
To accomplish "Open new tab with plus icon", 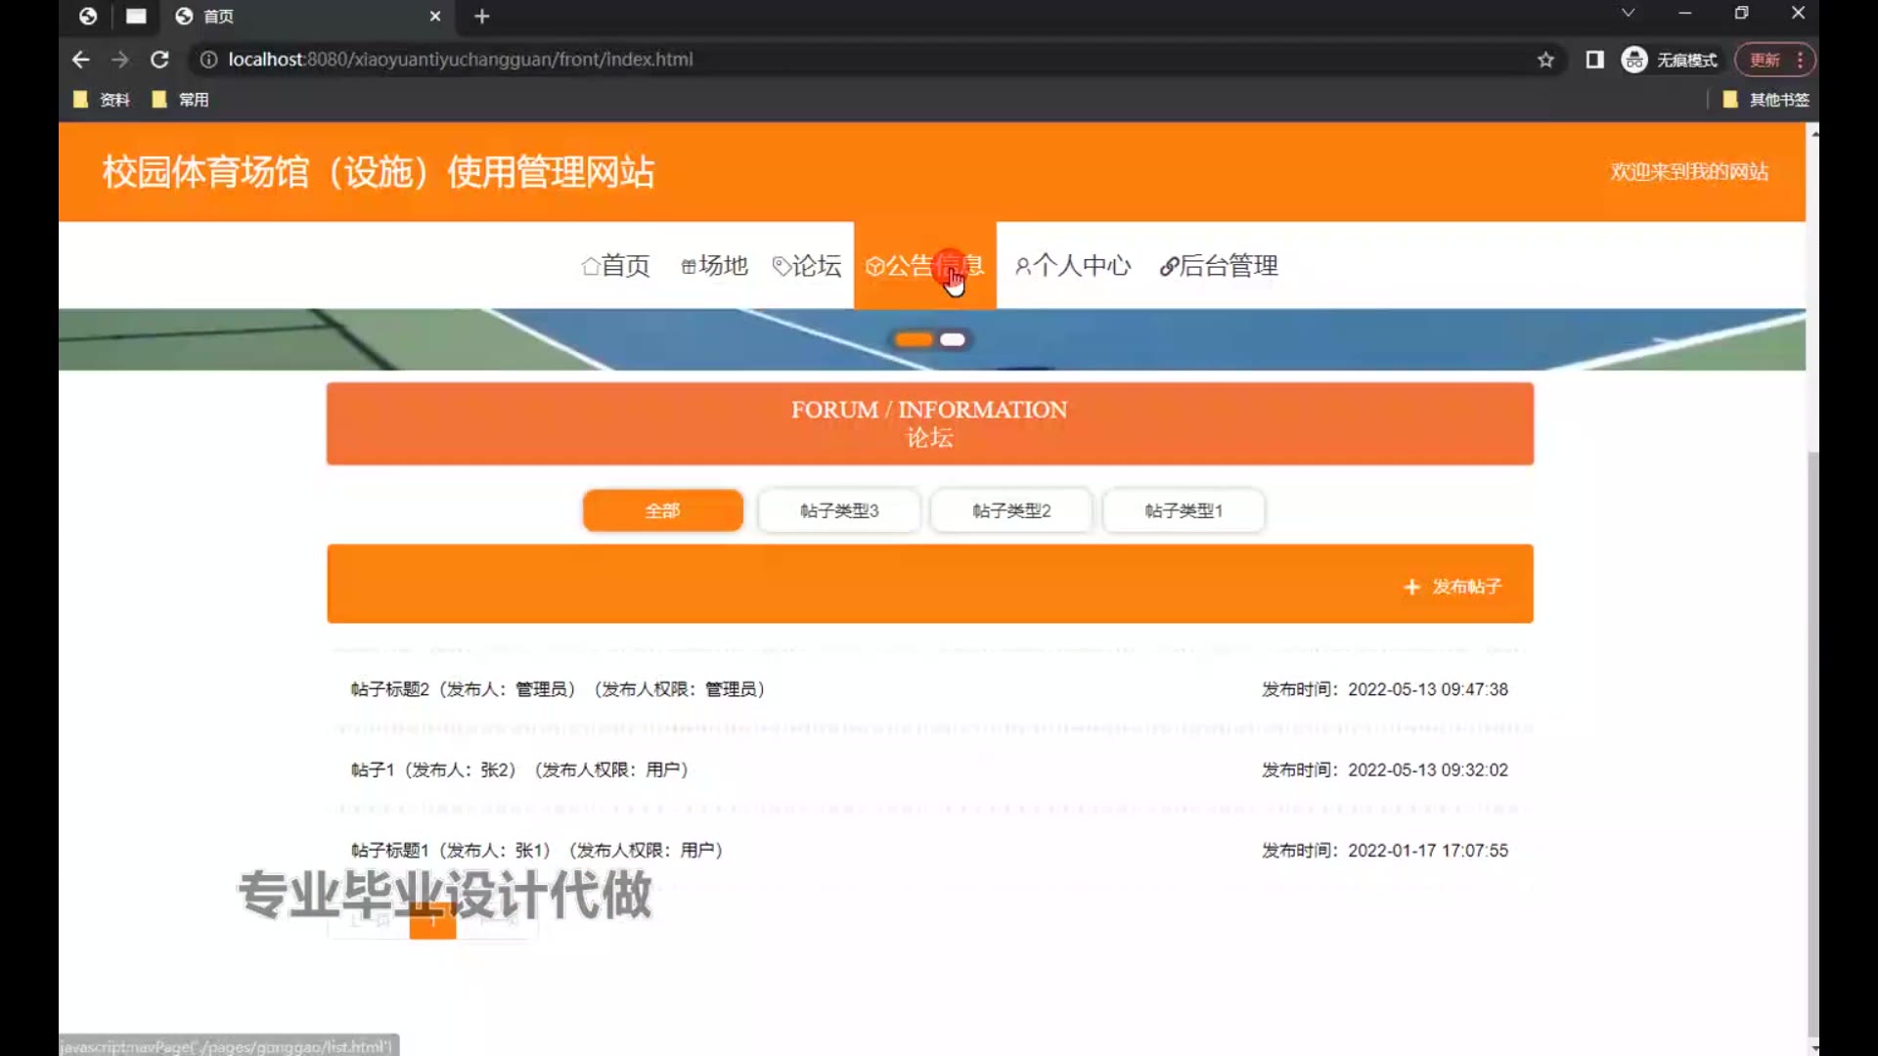I will click(481, 17).
